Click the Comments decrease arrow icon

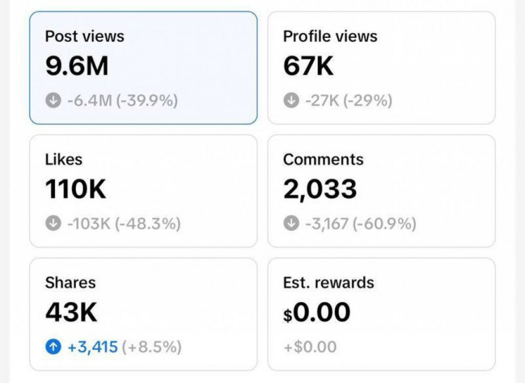pos(291,224)
